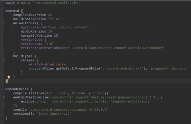Click minSdkVersion value 14
Screen dimensions: 191x124
click(50, 31)
